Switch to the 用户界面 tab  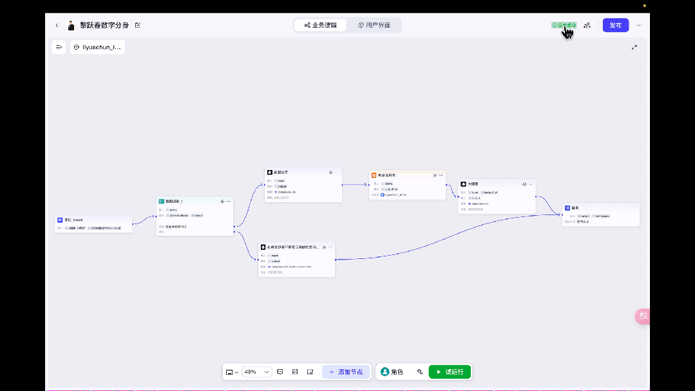374,25
